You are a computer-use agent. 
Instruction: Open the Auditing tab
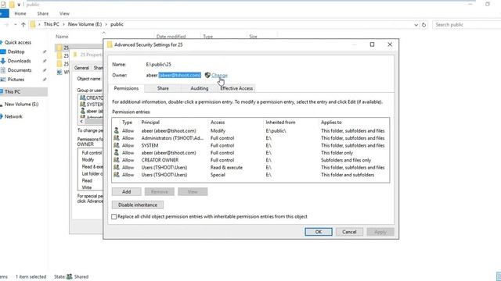[199, 88]
